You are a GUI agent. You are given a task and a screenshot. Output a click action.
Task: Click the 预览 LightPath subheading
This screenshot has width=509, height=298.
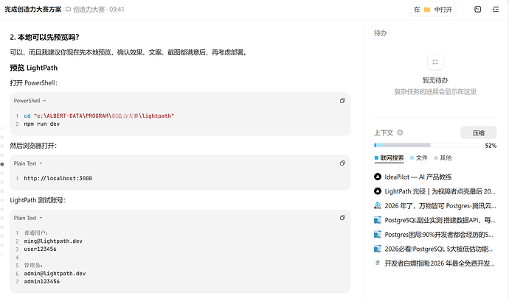pos(34,68)
